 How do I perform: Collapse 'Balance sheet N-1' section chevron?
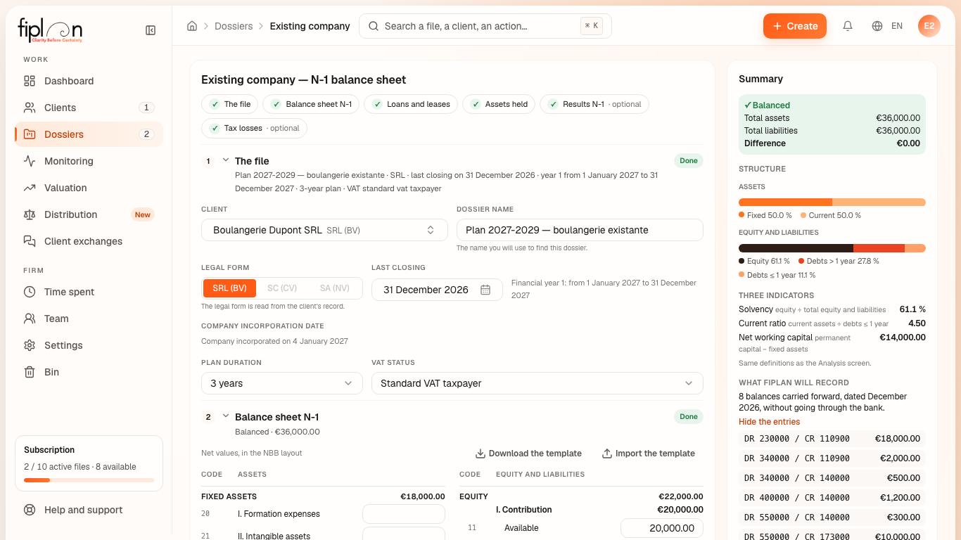click(x=226, y=416)
